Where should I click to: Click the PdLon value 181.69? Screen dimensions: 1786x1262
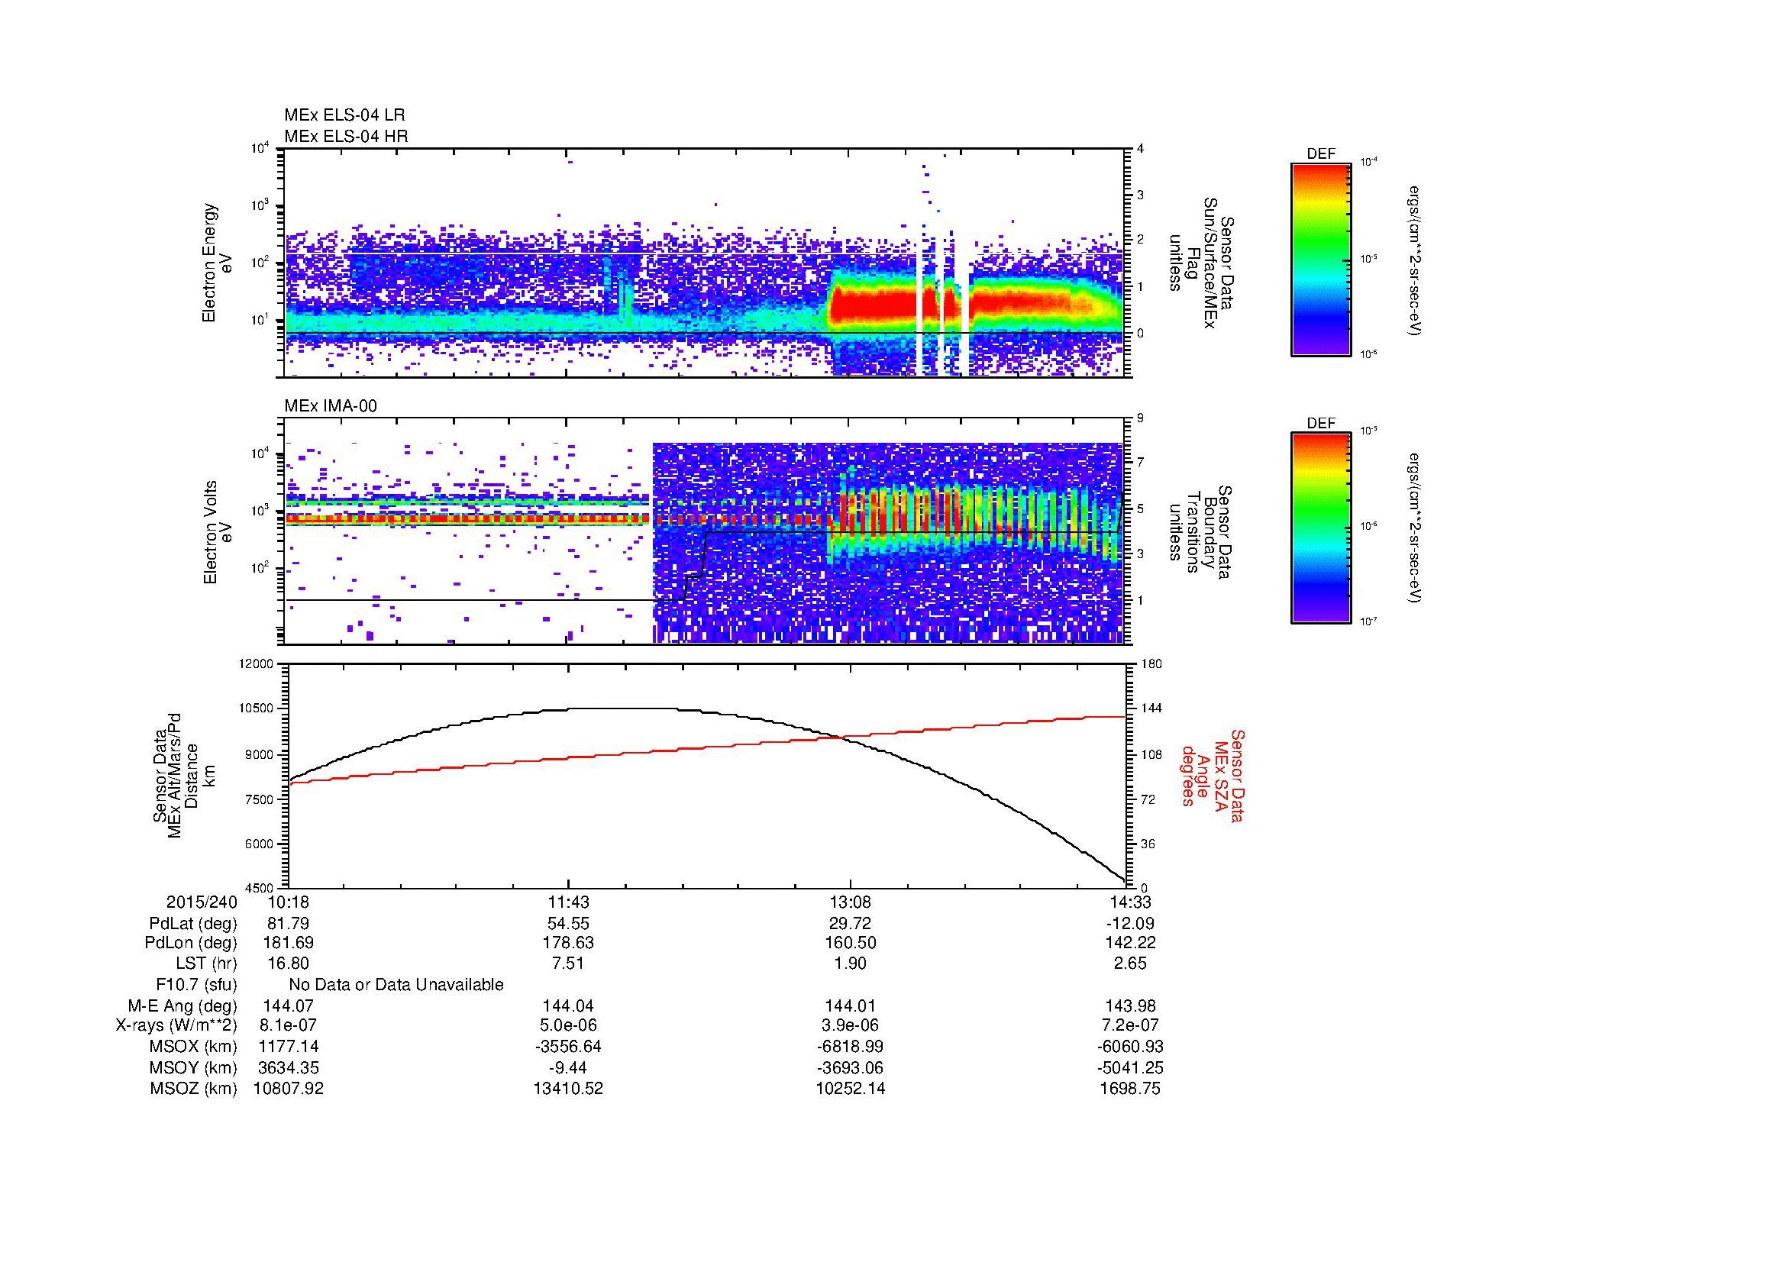(x=288, y=943)
